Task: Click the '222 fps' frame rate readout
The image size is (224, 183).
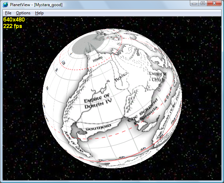Action: 13,26
